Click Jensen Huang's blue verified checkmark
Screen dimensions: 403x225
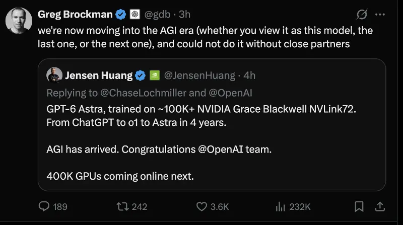click(141, 76)
